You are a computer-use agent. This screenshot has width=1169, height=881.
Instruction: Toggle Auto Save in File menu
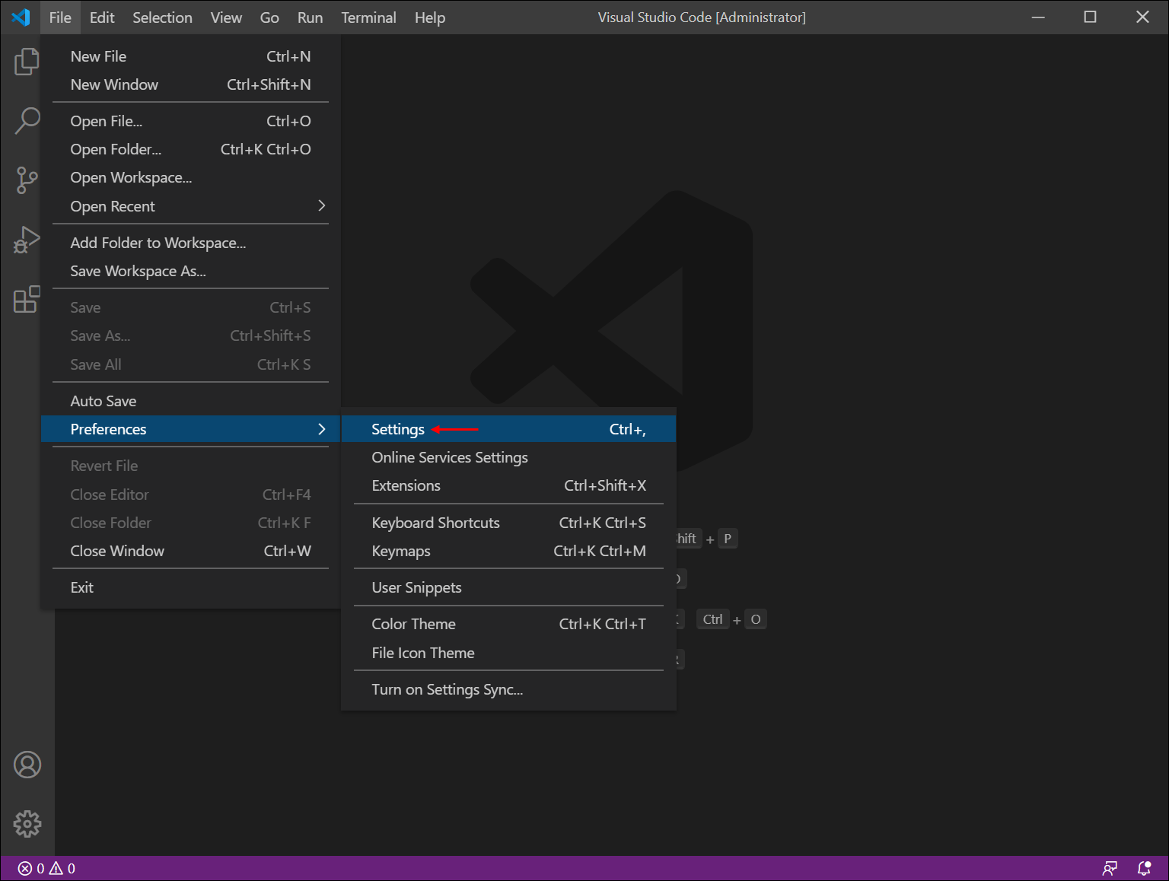pos(190,401)
